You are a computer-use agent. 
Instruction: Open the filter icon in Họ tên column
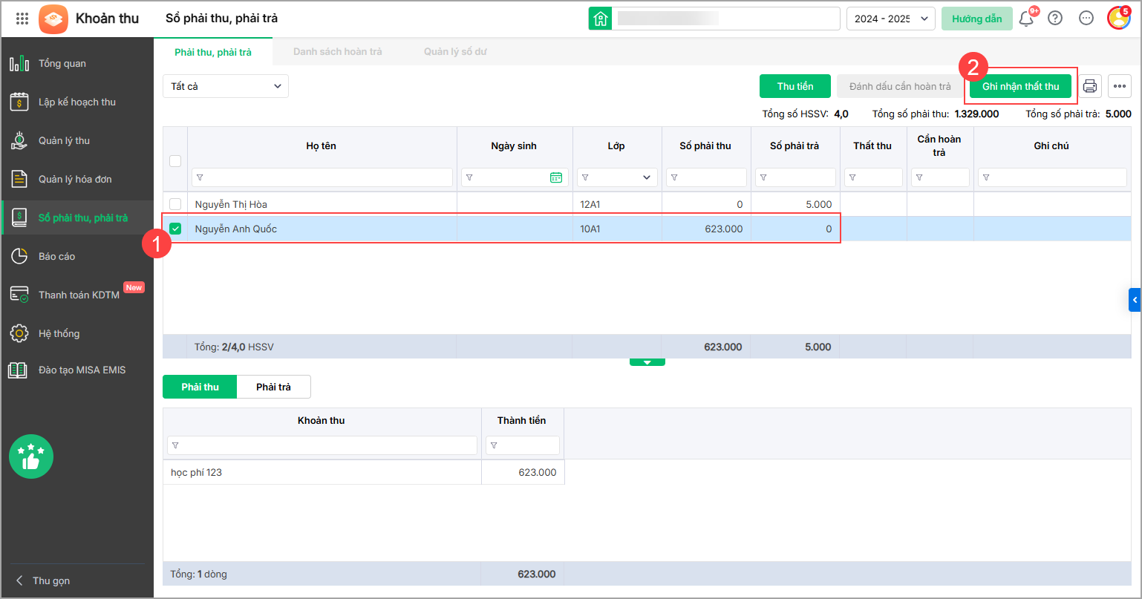point(200,178)
